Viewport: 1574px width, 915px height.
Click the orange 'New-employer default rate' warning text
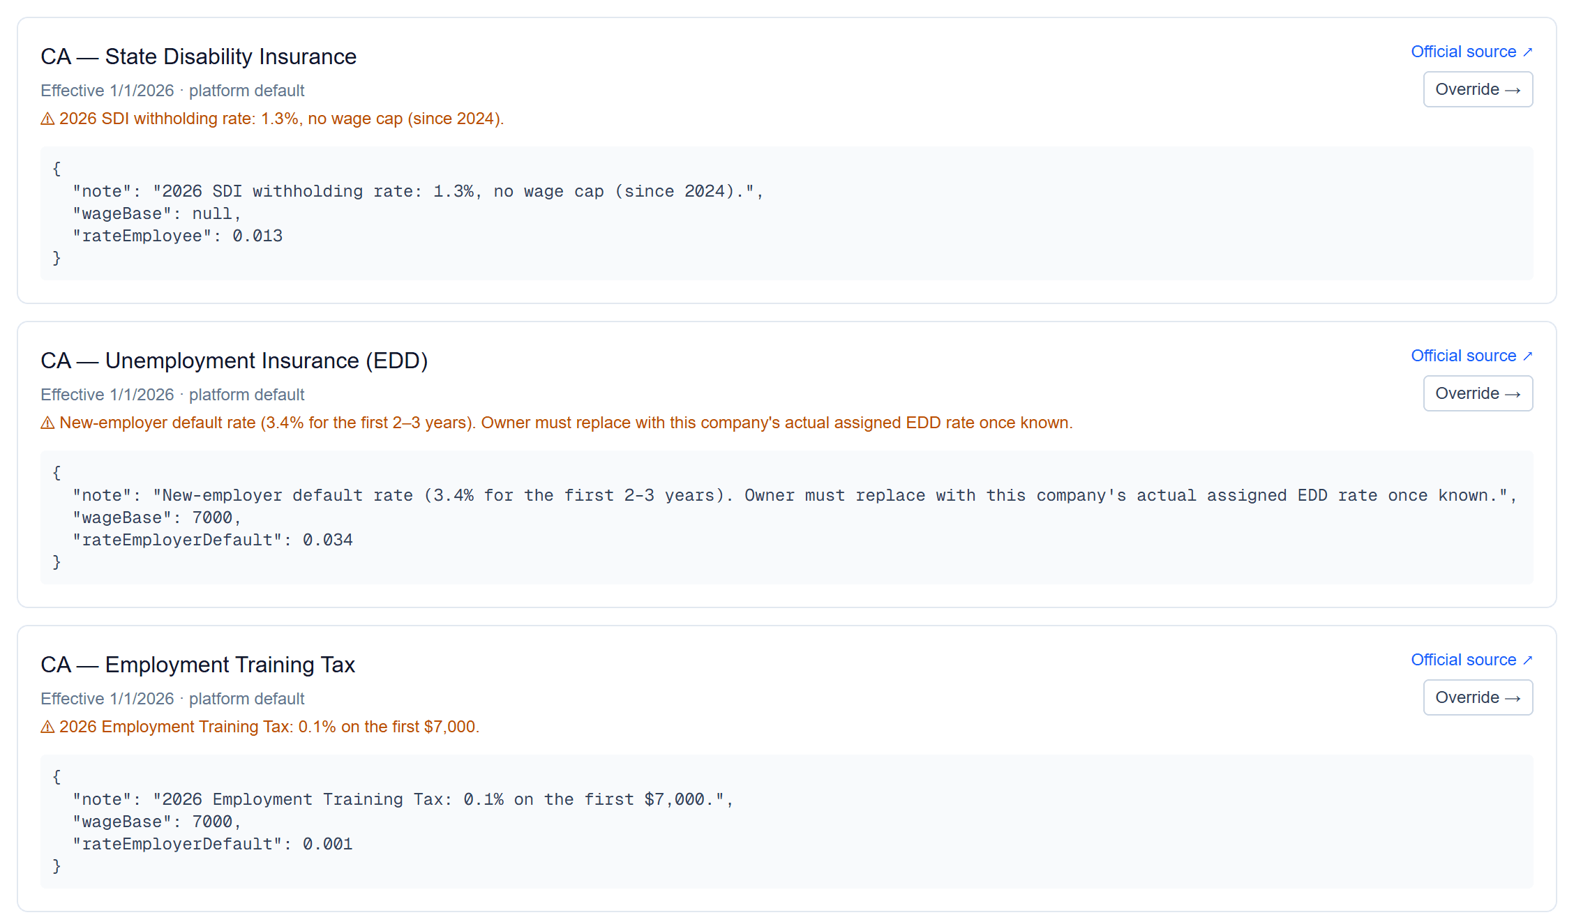tap(566, 423)
